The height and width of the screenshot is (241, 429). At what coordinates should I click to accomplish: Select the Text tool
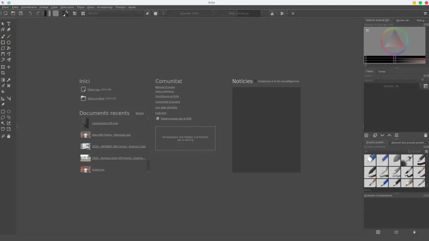point(9,24)
